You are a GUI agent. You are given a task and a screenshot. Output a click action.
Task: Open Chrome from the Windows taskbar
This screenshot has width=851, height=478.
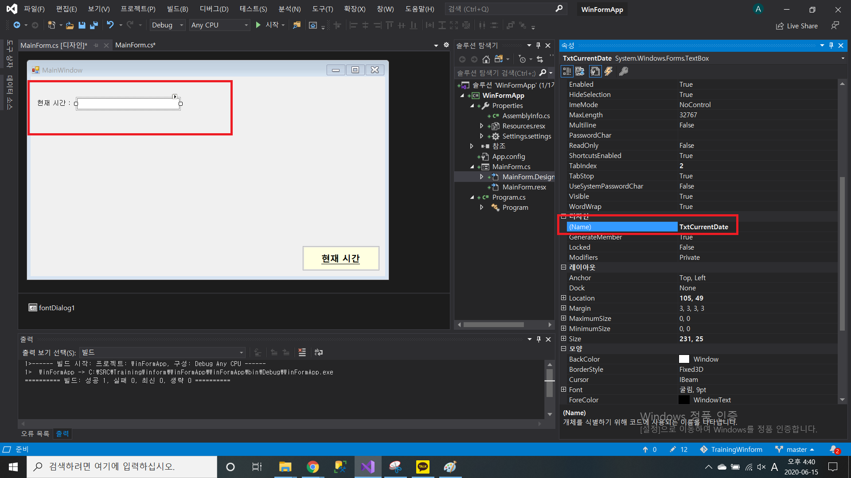click(313, 467)
